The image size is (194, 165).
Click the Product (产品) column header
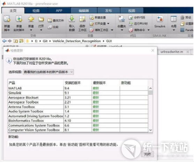[36, 83]
